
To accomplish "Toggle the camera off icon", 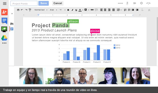I will tap(135, 3).
